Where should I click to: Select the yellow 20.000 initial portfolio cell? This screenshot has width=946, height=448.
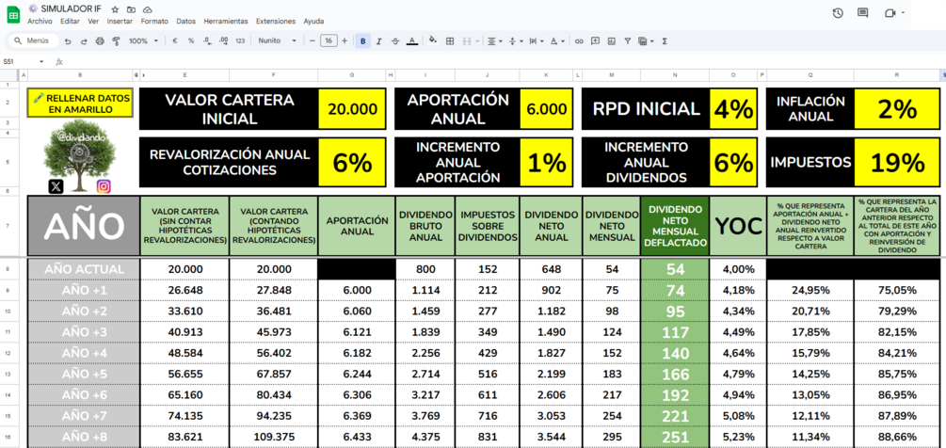[352, 109]
